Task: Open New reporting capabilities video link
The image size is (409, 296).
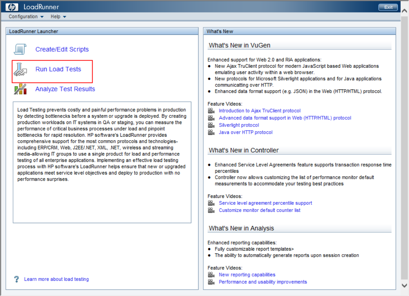Action: (247, 275)
